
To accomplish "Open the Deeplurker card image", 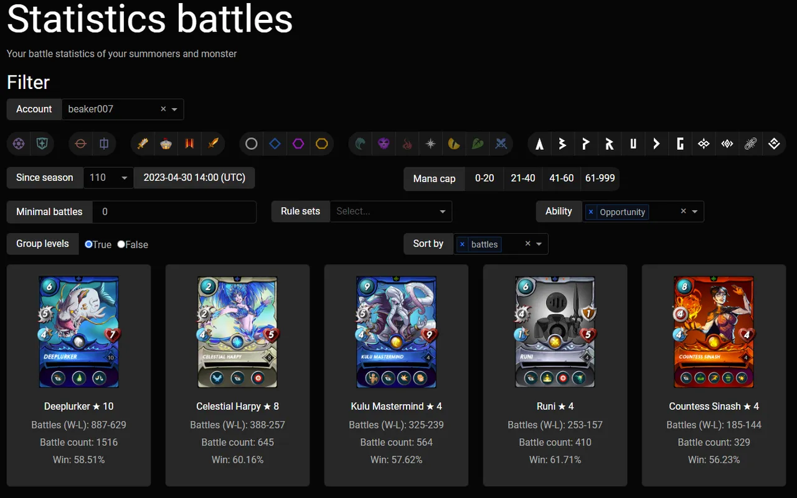I will [x=79, y=332].
